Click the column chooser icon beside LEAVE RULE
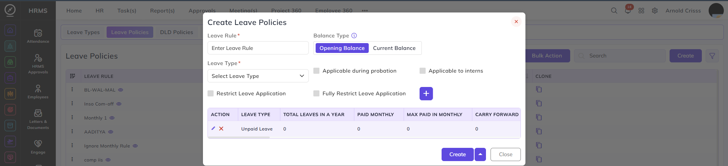 pos(72,76)
